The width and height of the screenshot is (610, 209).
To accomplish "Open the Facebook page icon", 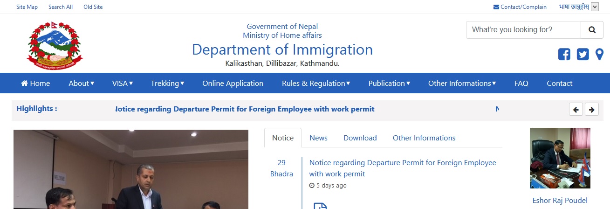I will tap(564, 55).
